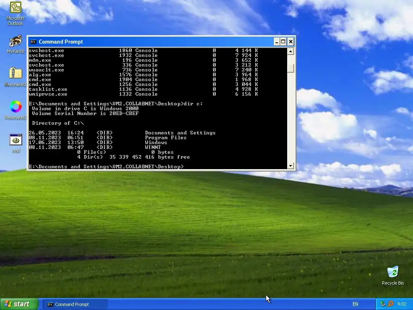413x310 pixels.
Task: Click the '0 File(s) 0 bytes' line
Action: pyautogui.click(x=125, y=152)
